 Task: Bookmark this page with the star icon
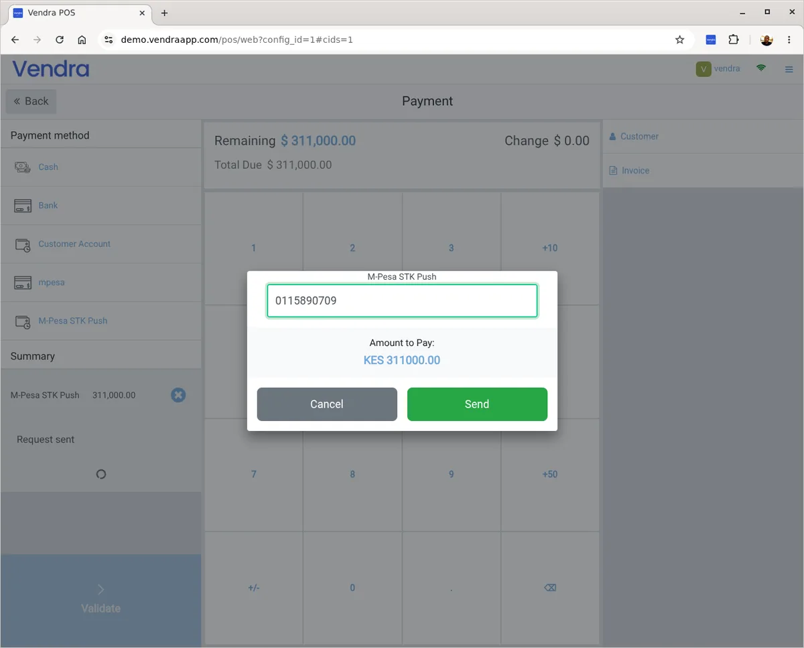coord(679,39)
